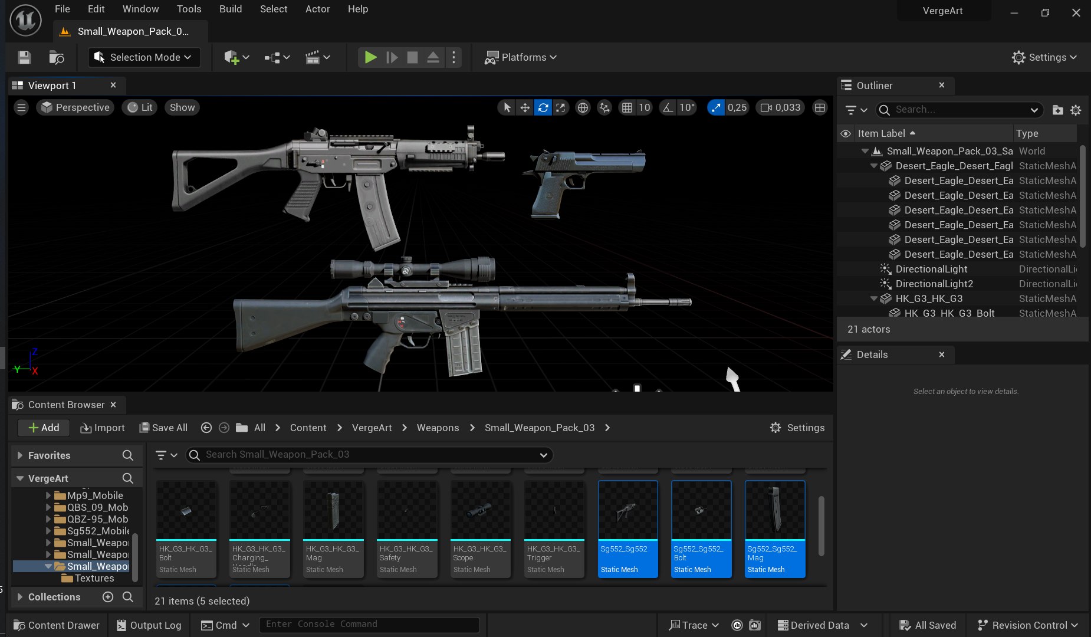This screenshot has width=1091, height=637.
Task: Toggle grid snapping in viewport
Action: pyautogui.click(x=627, y=107)
